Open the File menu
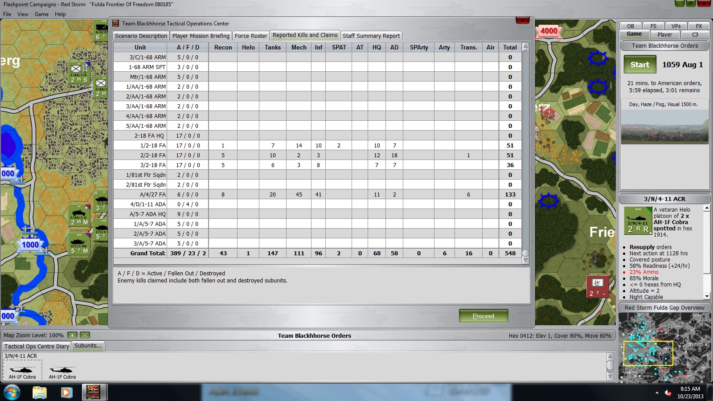The height and width of the screenshot is (401, 713). 7,14
